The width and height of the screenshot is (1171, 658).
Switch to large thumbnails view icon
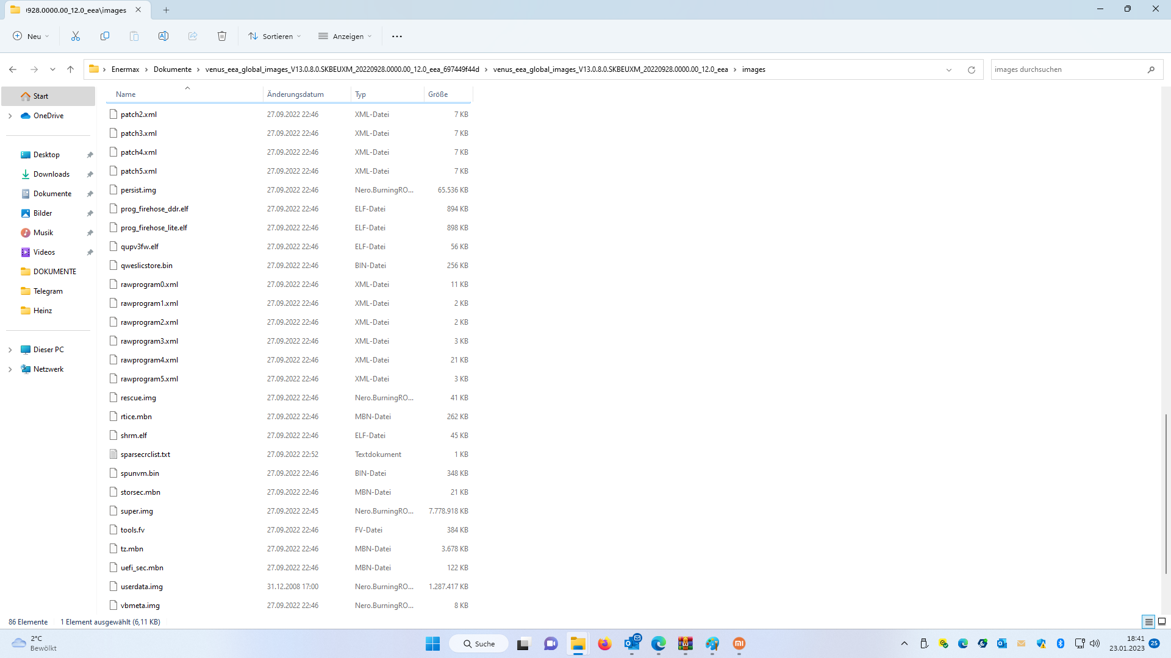click(1162, 622)
